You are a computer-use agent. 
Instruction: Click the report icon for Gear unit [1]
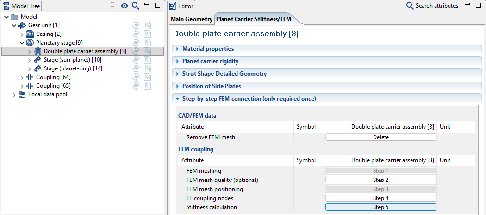pos(148,25)
